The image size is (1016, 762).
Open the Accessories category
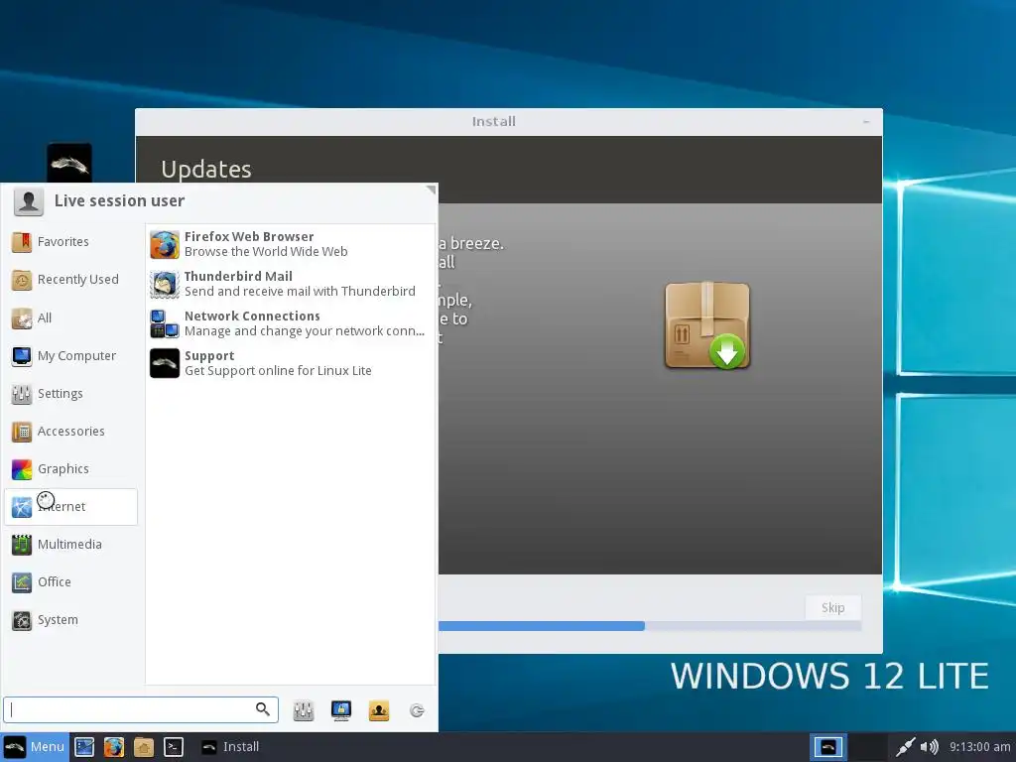click(x=70, y=431)
